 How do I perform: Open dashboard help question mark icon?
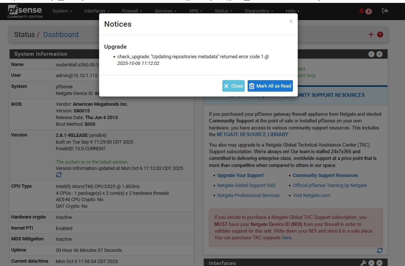coord(380,35)
